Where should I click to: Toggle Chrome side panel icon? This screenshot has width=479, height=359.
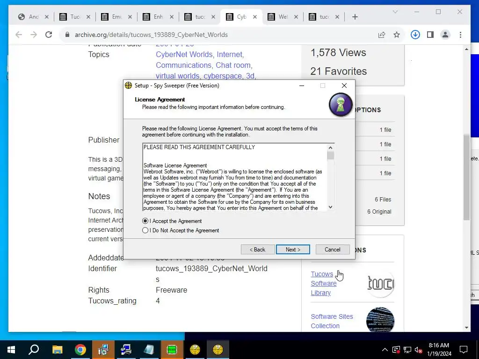pos(430,35)
